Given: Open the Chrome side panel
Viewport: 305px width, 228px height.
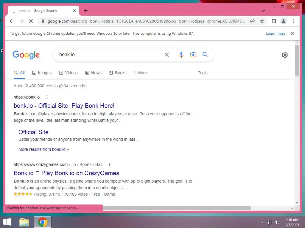Looking at the screenshot, I should click(274, 21).
